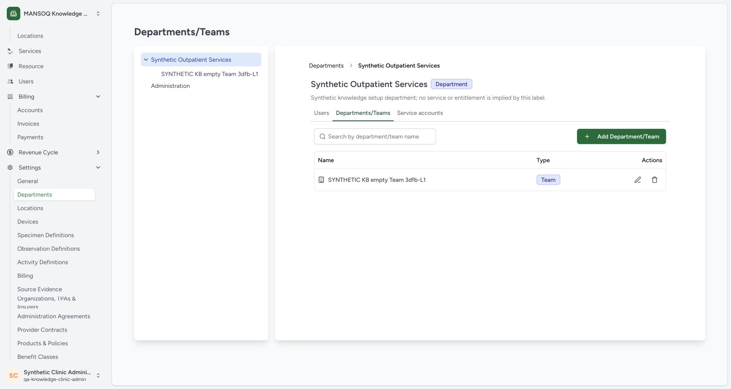Open Accounts under Billing
The width and height of the screenshot is (731, 389).
30,110
